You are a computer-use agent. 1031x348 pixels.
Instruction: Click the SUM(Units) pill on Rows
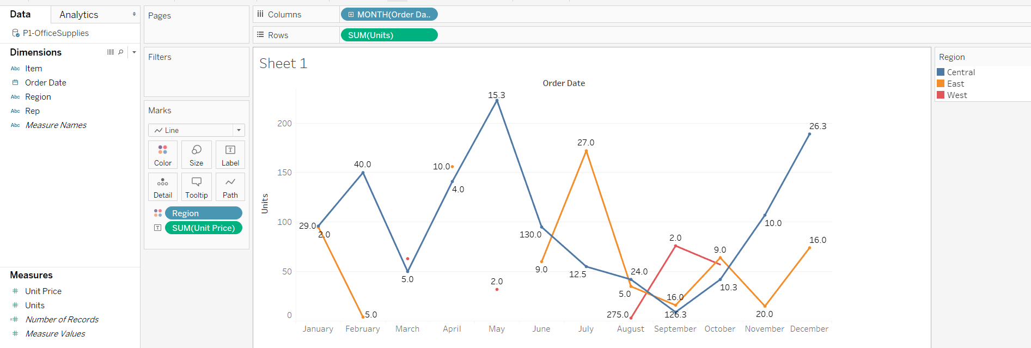tap(388, 35)
